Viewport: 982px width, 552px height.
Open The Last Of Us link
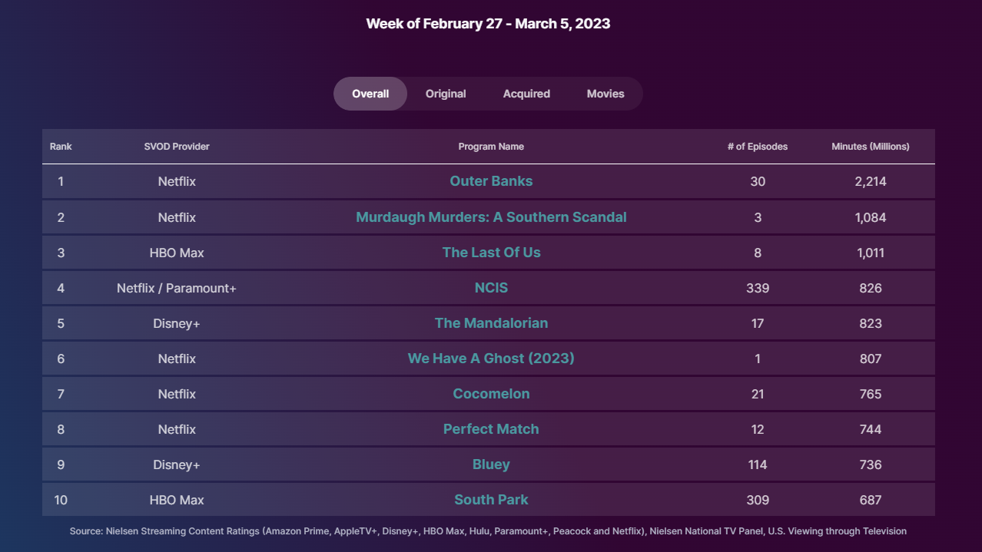click(491, 253)
